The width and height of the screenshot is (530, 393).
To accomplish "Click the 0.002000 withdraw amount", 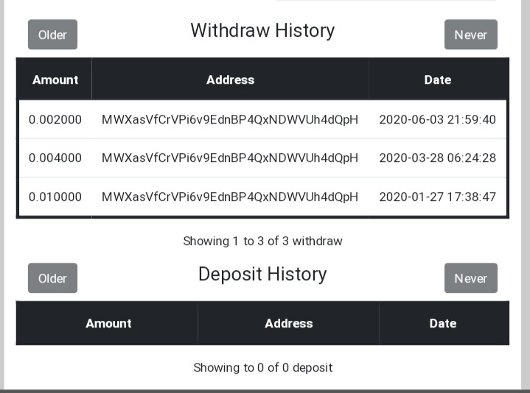I will click(x=55, y=119).
